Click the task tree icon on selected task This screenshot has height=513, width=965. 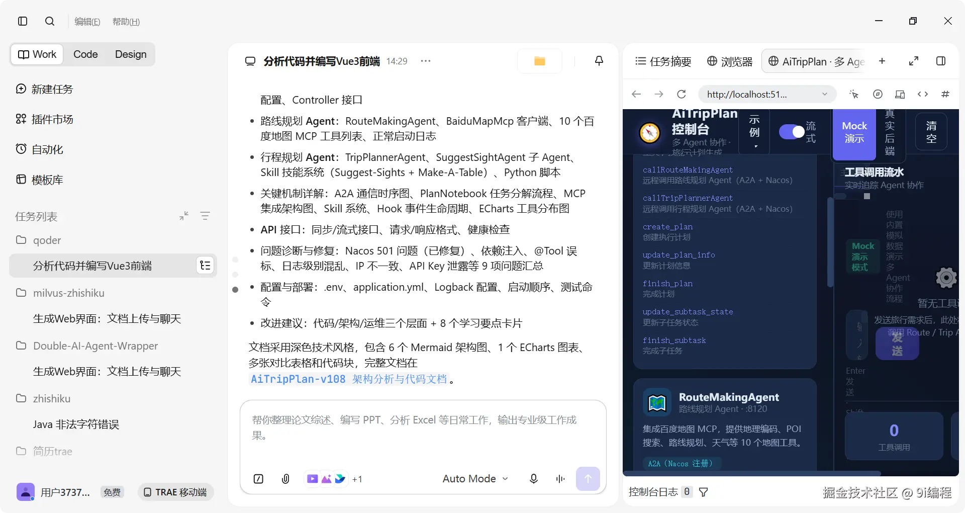point(205,266)
